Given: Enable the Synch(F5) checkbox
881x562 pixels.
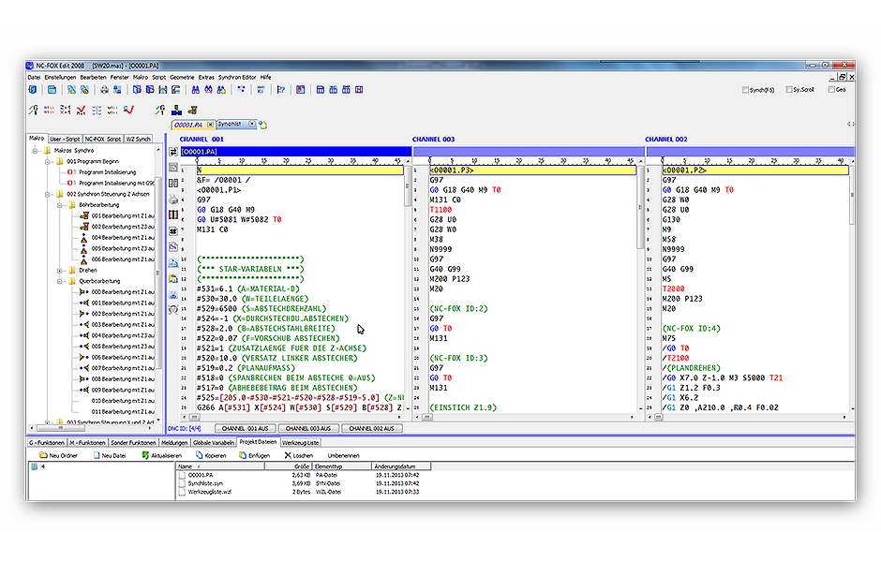Looking at the screenshot, I should [745, 90].
